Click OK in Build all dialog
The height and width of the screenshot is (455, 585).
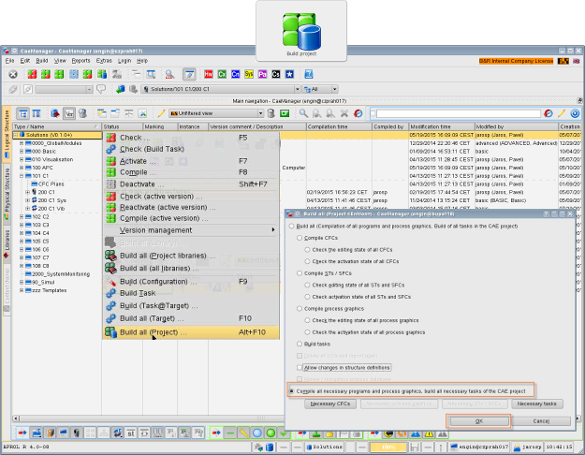[x=478, y=421]
